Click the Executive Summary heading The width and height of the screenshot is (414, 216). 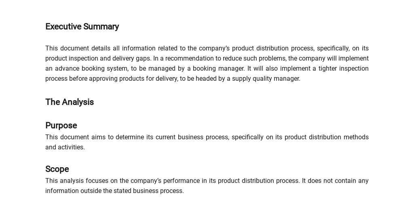click(x=82, y=27)
